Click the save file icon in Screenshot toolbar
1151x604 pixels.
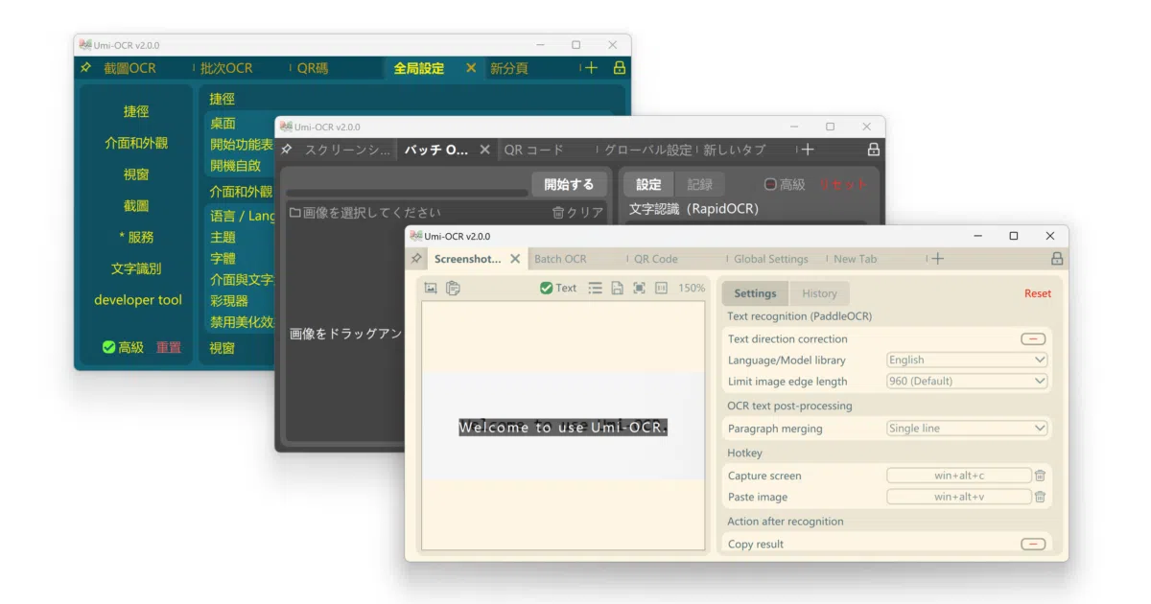(617, 288)
